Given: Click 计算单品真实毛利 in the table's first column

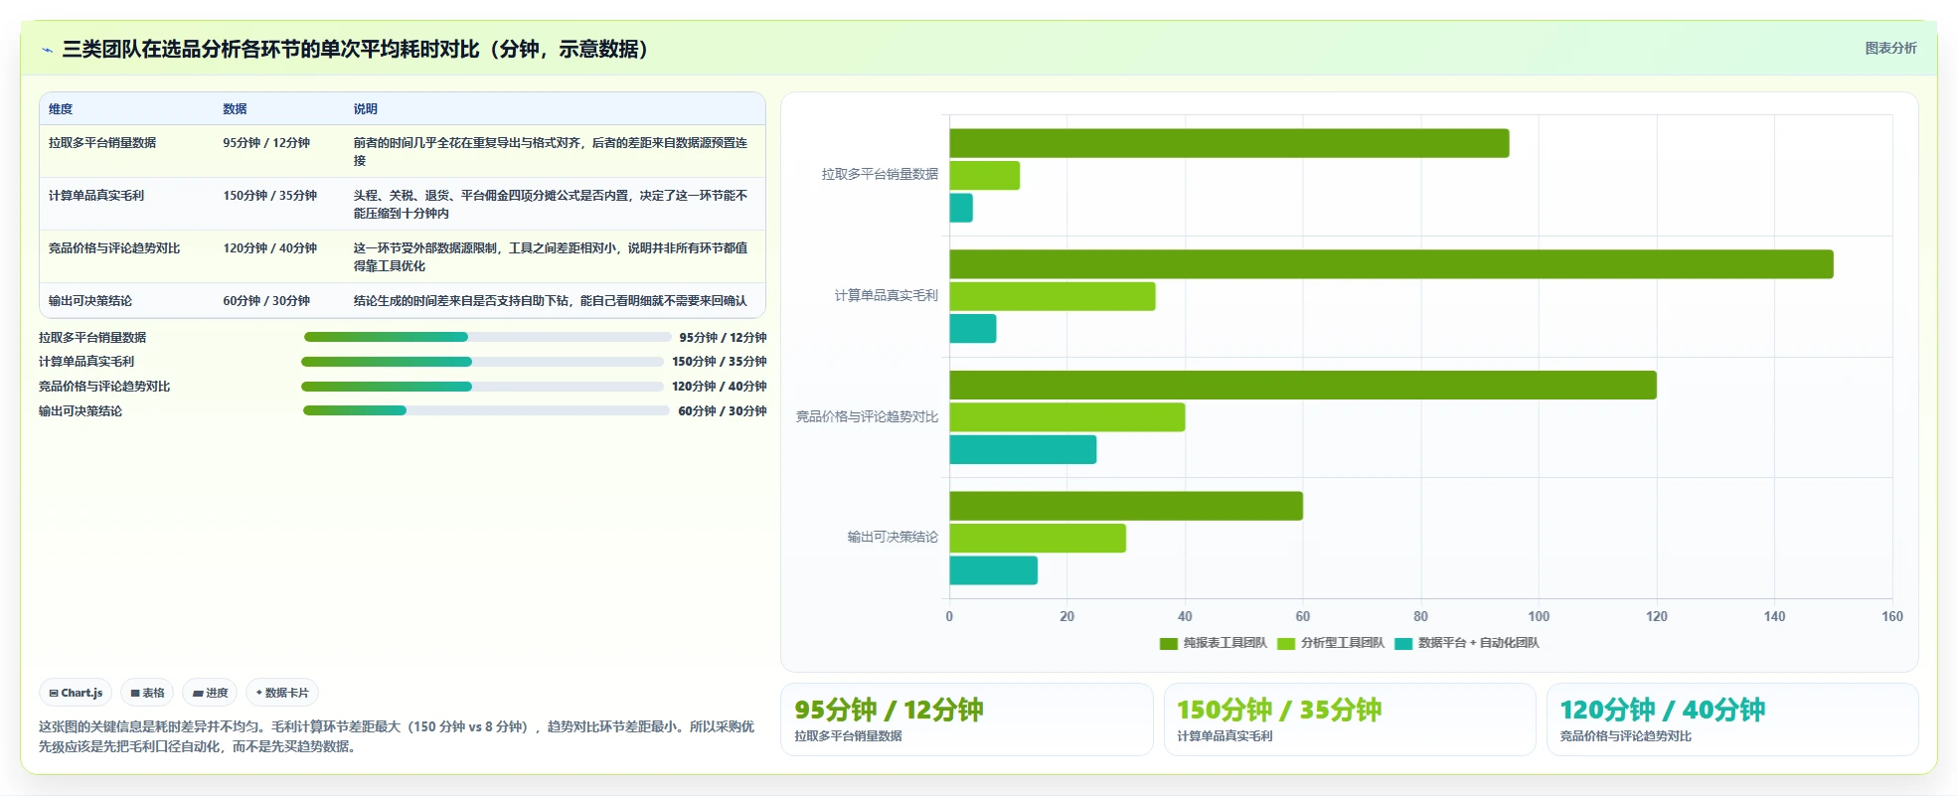Looking at the screenshot, I should pyautogui.click(x=96, y=196).
